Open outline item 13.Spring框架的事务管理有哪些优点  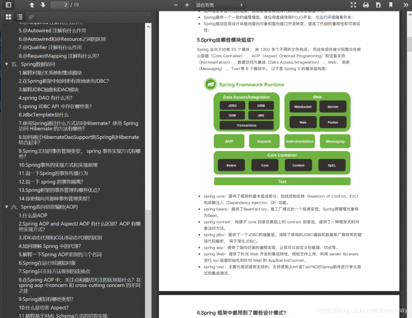(60, 190)
